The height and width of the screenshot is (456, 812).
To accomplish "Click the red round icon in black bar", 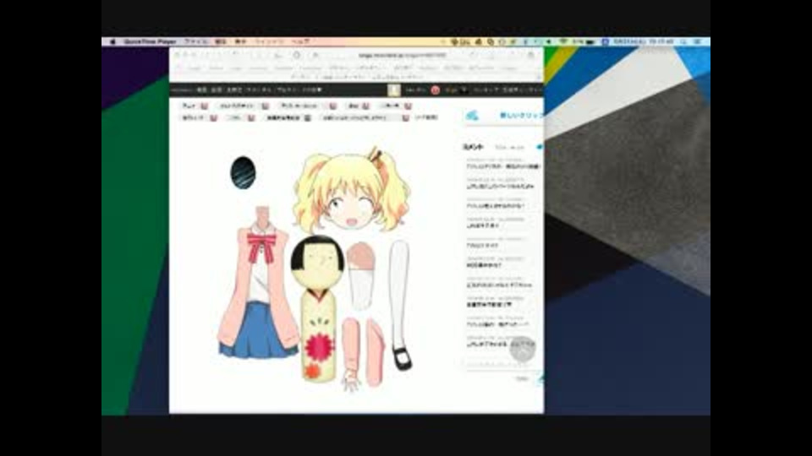I will coord(435,90).
